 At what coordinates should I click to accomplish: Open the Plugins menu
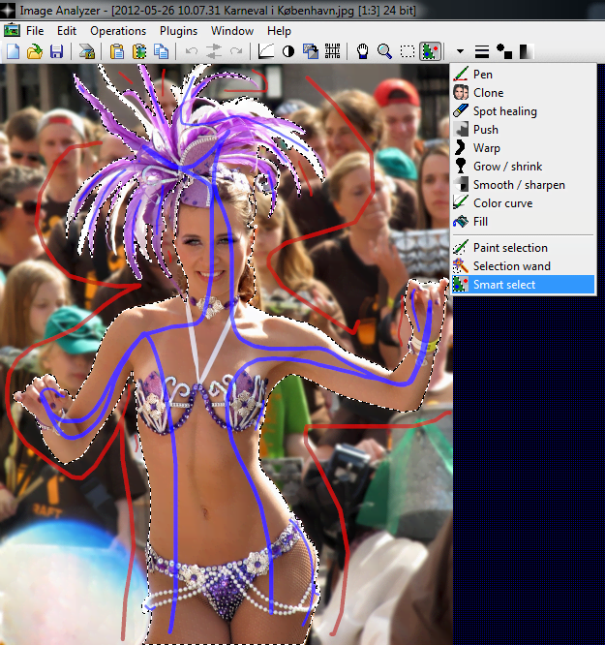coord(178,31)
